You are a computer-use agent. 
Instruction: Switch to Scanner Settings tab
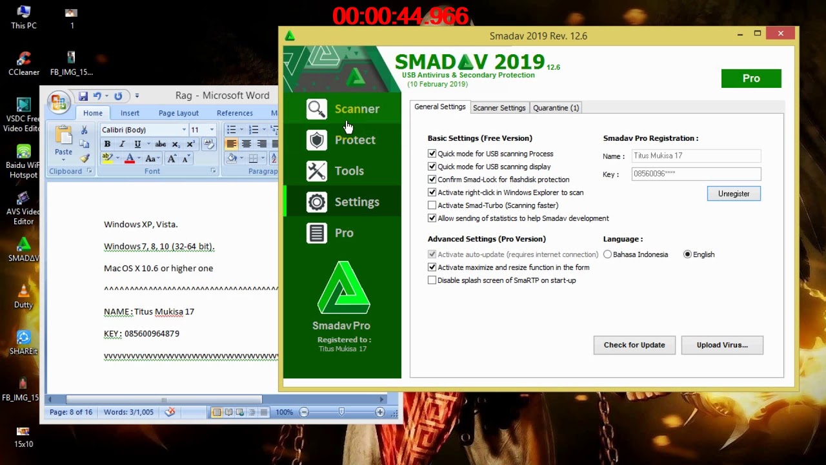pos(499,108)
